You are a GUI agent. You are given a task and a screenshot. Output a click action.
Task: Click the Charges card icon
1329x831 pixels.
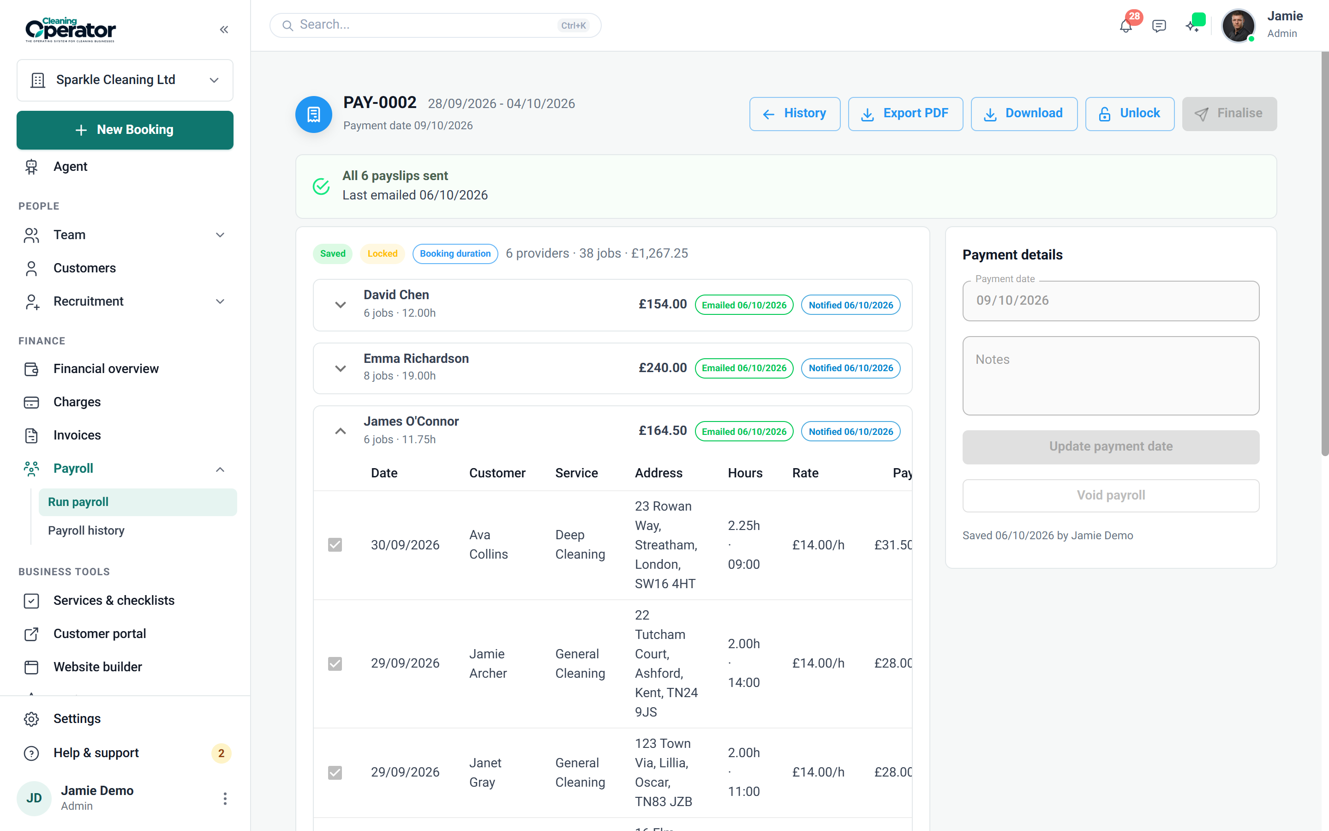click(x=31, y=402)
